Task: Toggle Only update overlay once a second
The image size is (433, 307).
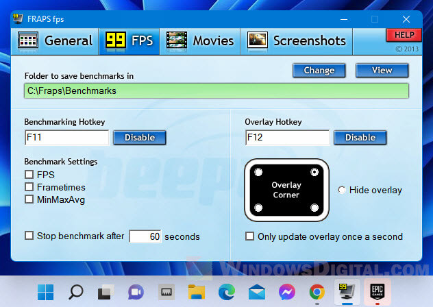Action: [249, 236]
